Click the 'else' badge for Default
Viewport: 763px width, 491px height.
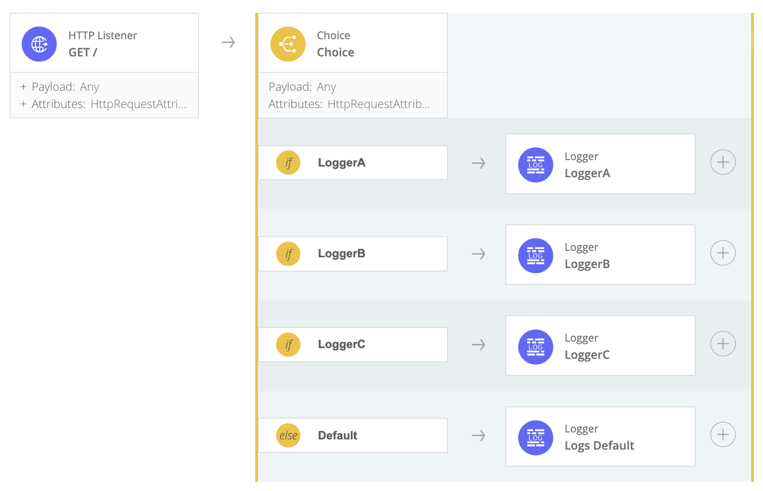(x=289, y=436)
